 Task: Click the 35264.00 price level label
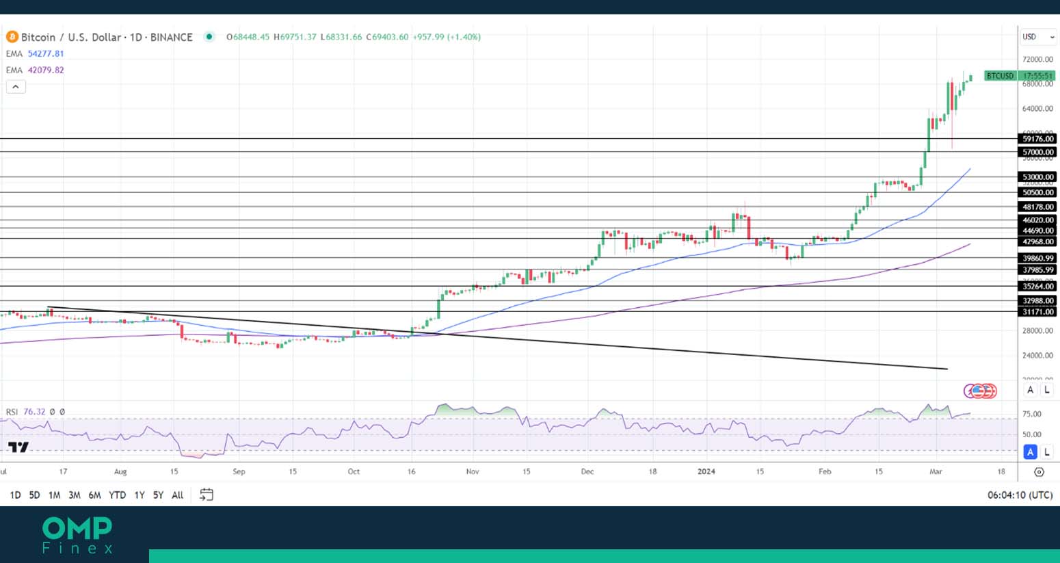1037,287
